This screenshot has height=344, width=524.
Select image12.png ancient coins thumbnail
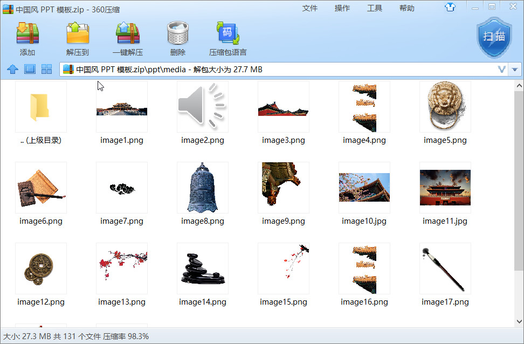(41, 269)
